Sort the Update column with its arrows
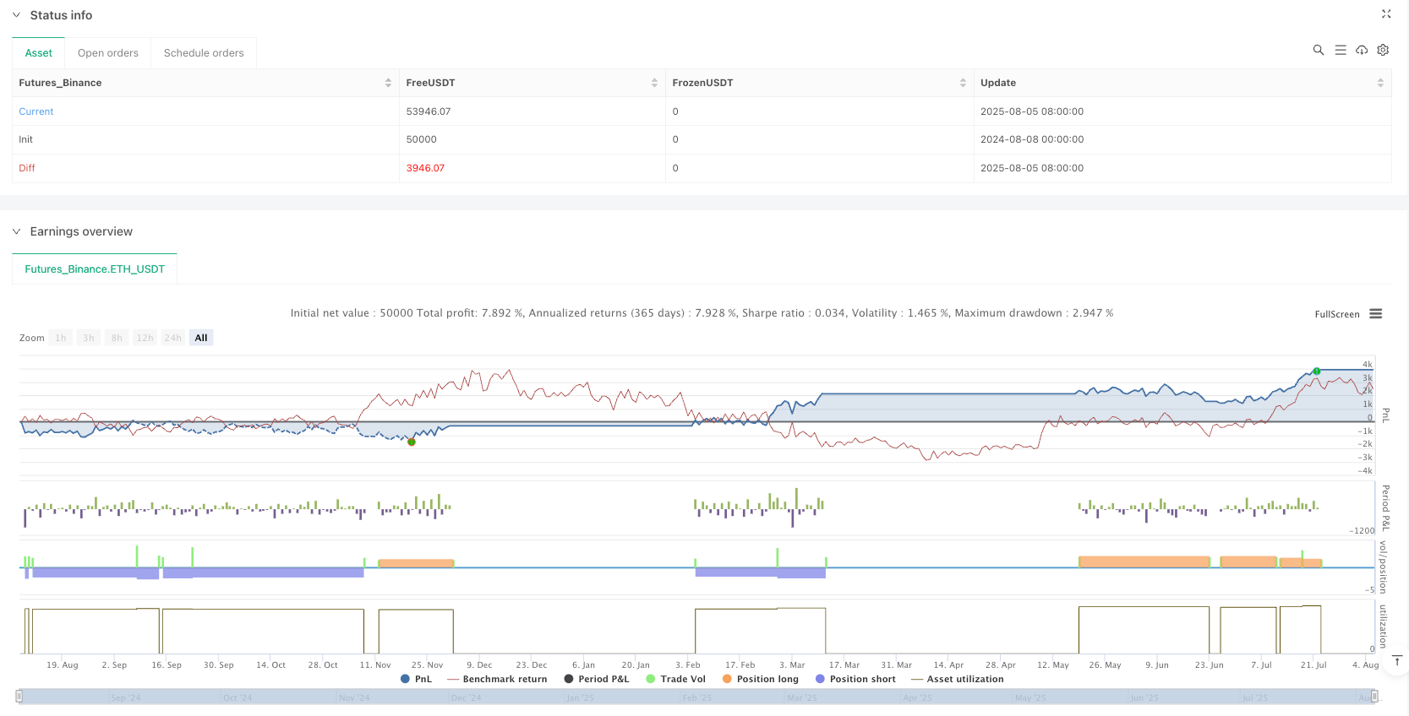 point(1380,83)
